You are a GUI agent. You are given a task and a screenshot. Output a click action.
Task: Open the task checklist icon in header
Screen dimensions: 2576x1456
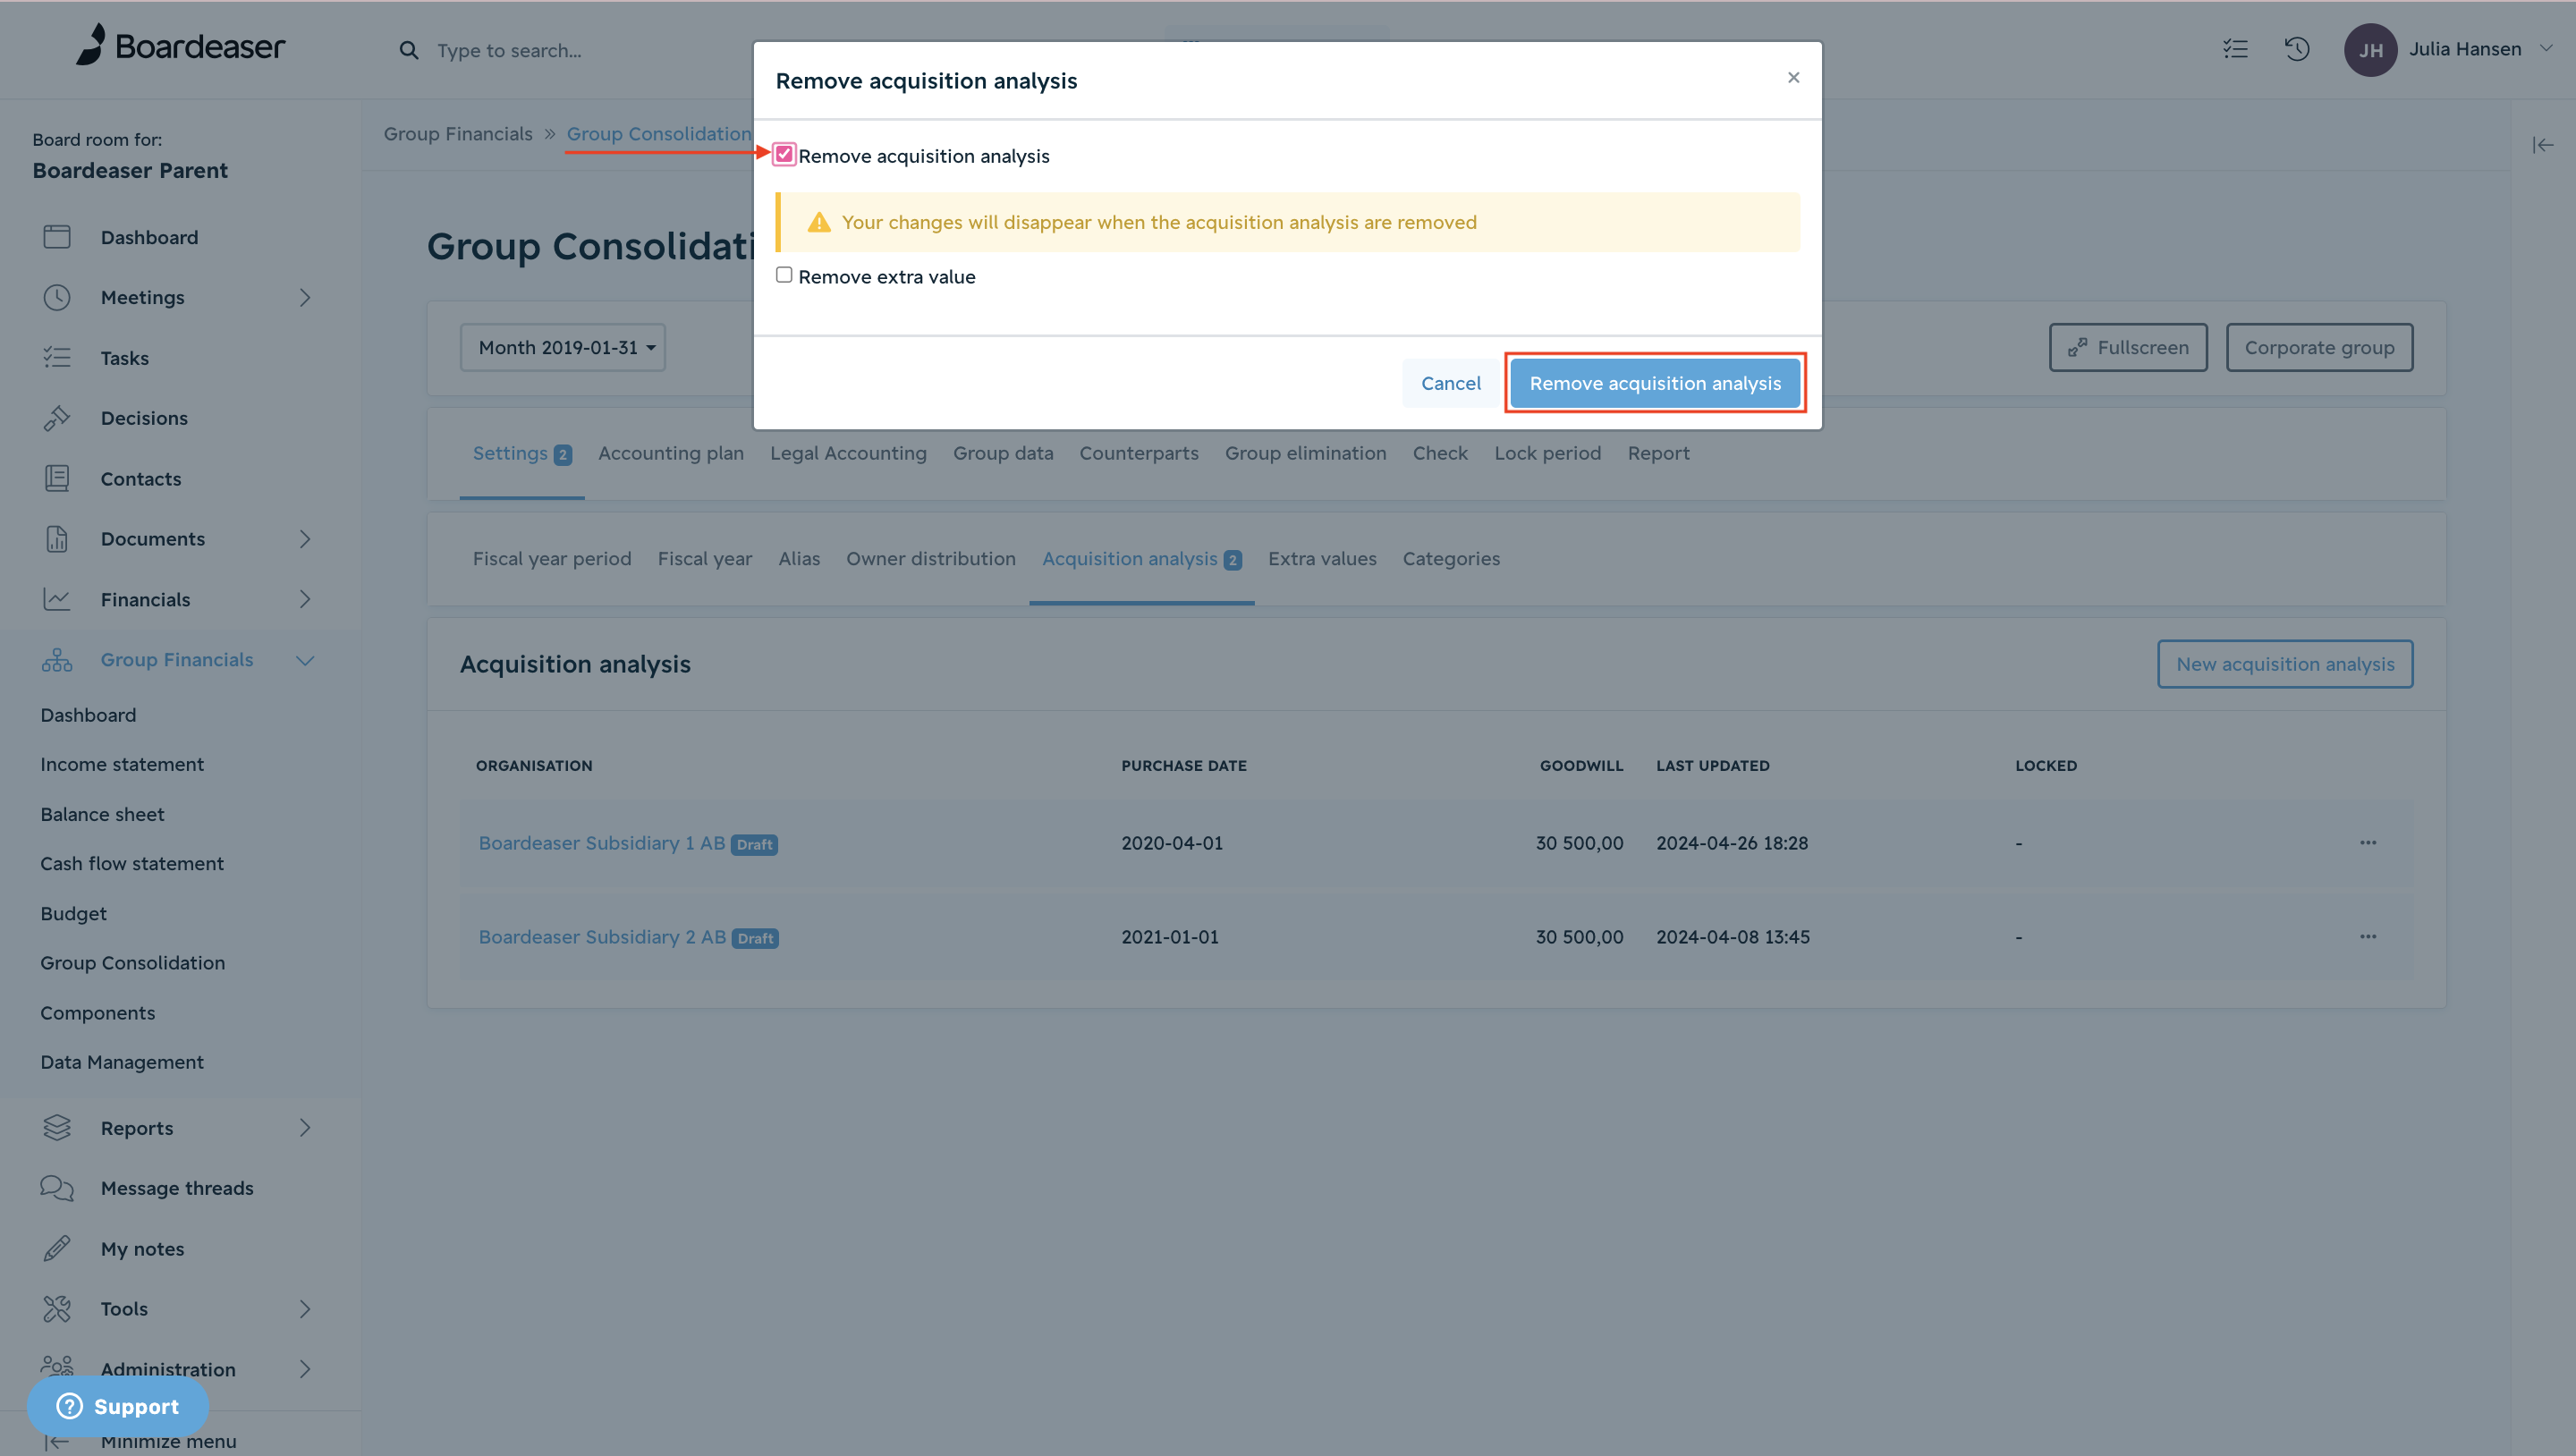2235,49
